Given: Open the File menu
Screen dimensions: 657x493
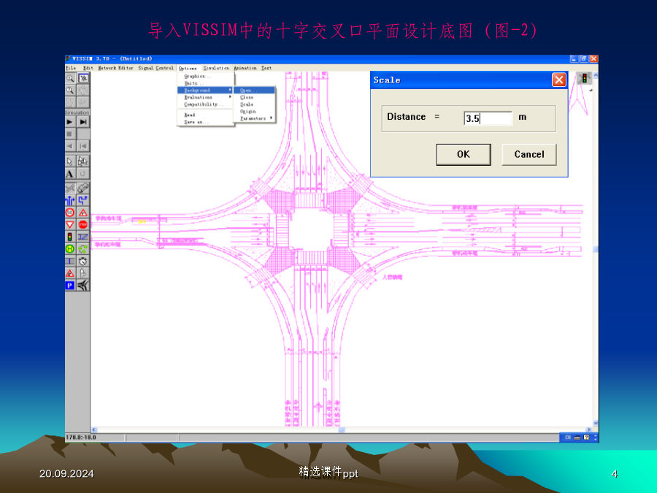Looking at the screenshot, I should (71, 68).
